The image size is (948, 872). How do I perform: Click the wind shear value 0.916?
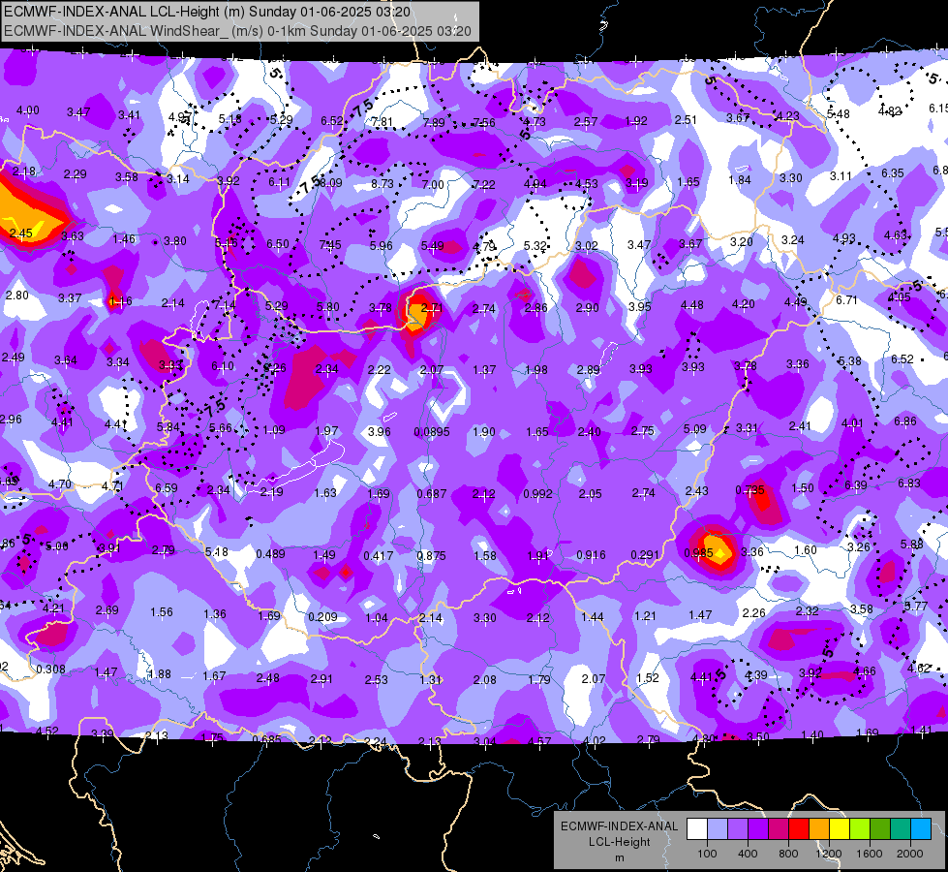(592, 555)
